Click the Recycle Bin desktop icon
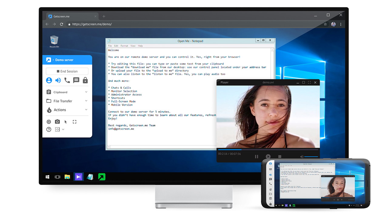Image resolution: width=388 pixels, height=218 pixels. point(54,41)
